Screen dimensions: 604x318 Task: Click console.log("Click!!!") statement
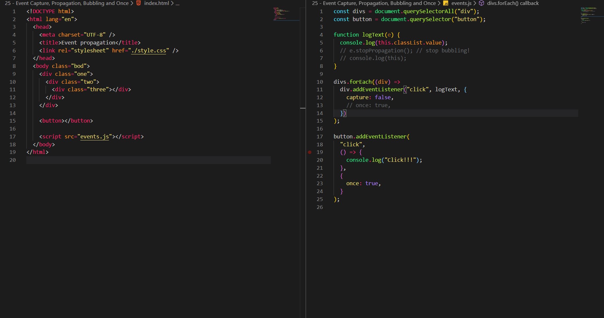384,160
